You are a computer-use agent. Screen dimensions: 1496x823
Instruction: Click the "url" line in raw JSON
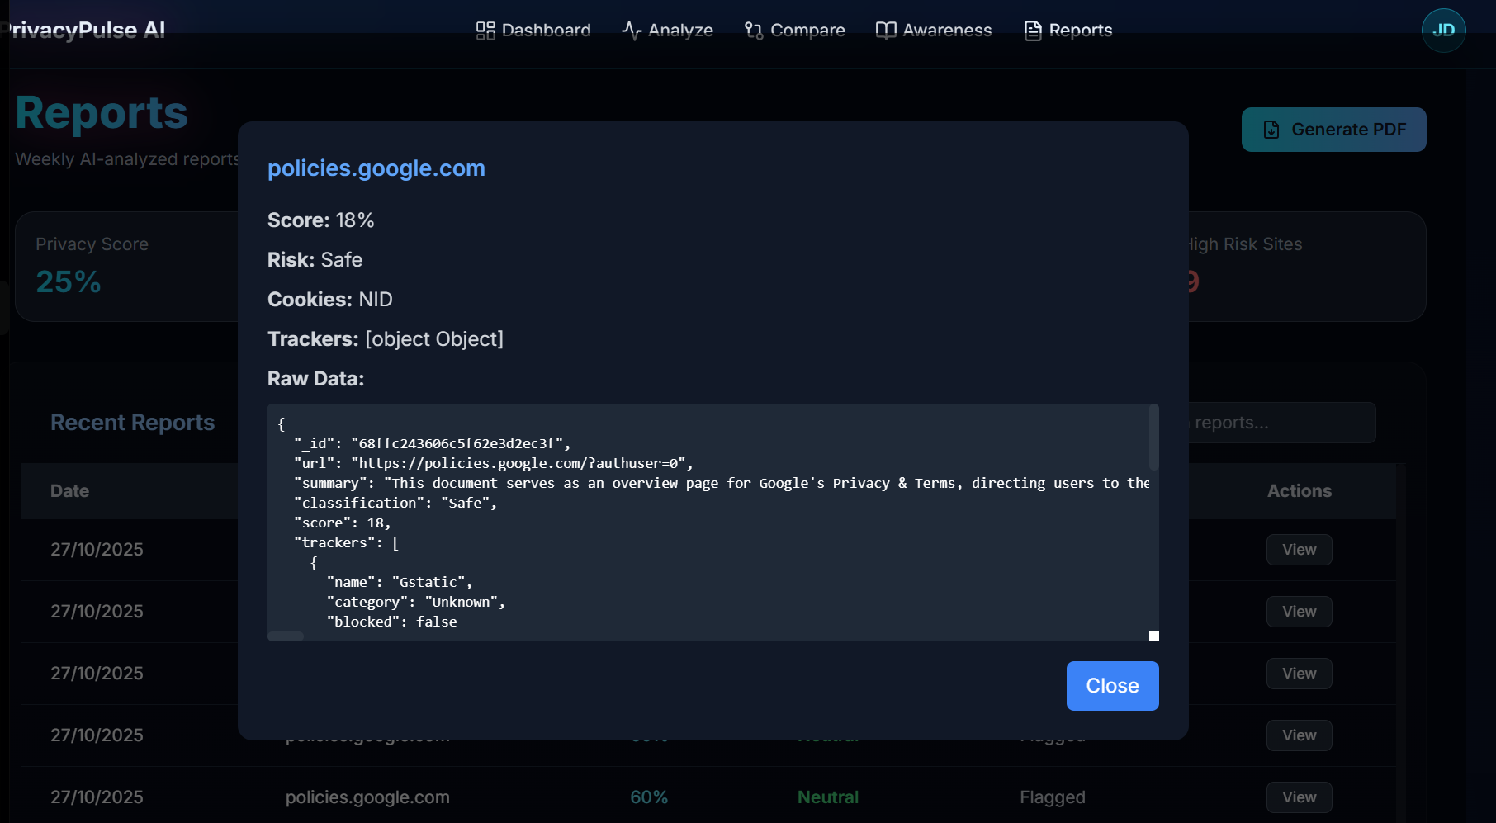(x=494, y=464)
